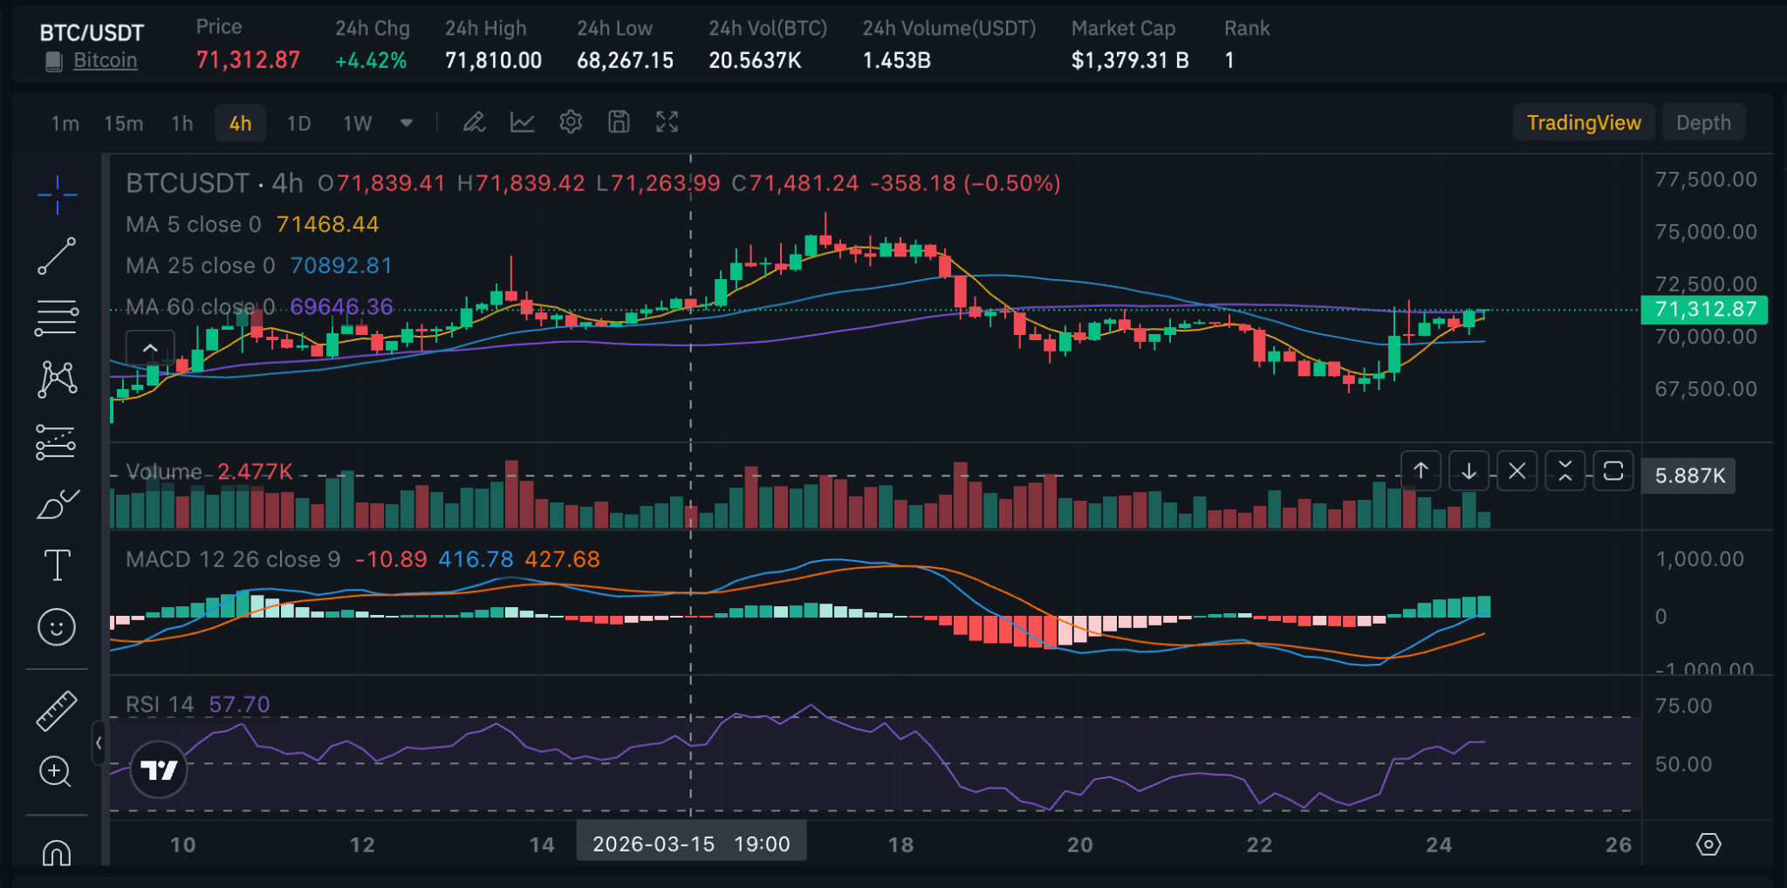1787x888 pixels.
Task: Collapse the Volume pane
Action: click(x=1564, y=471)
